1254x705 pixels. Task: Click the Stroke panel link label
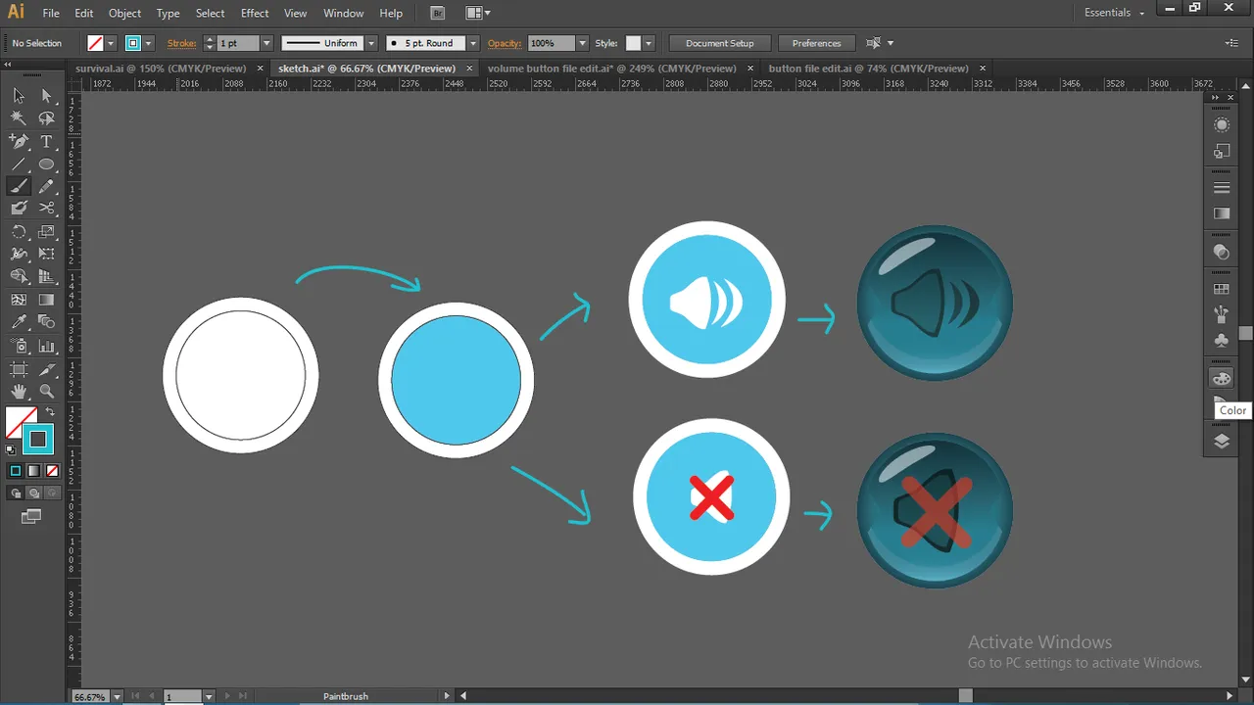click(181, 43)
